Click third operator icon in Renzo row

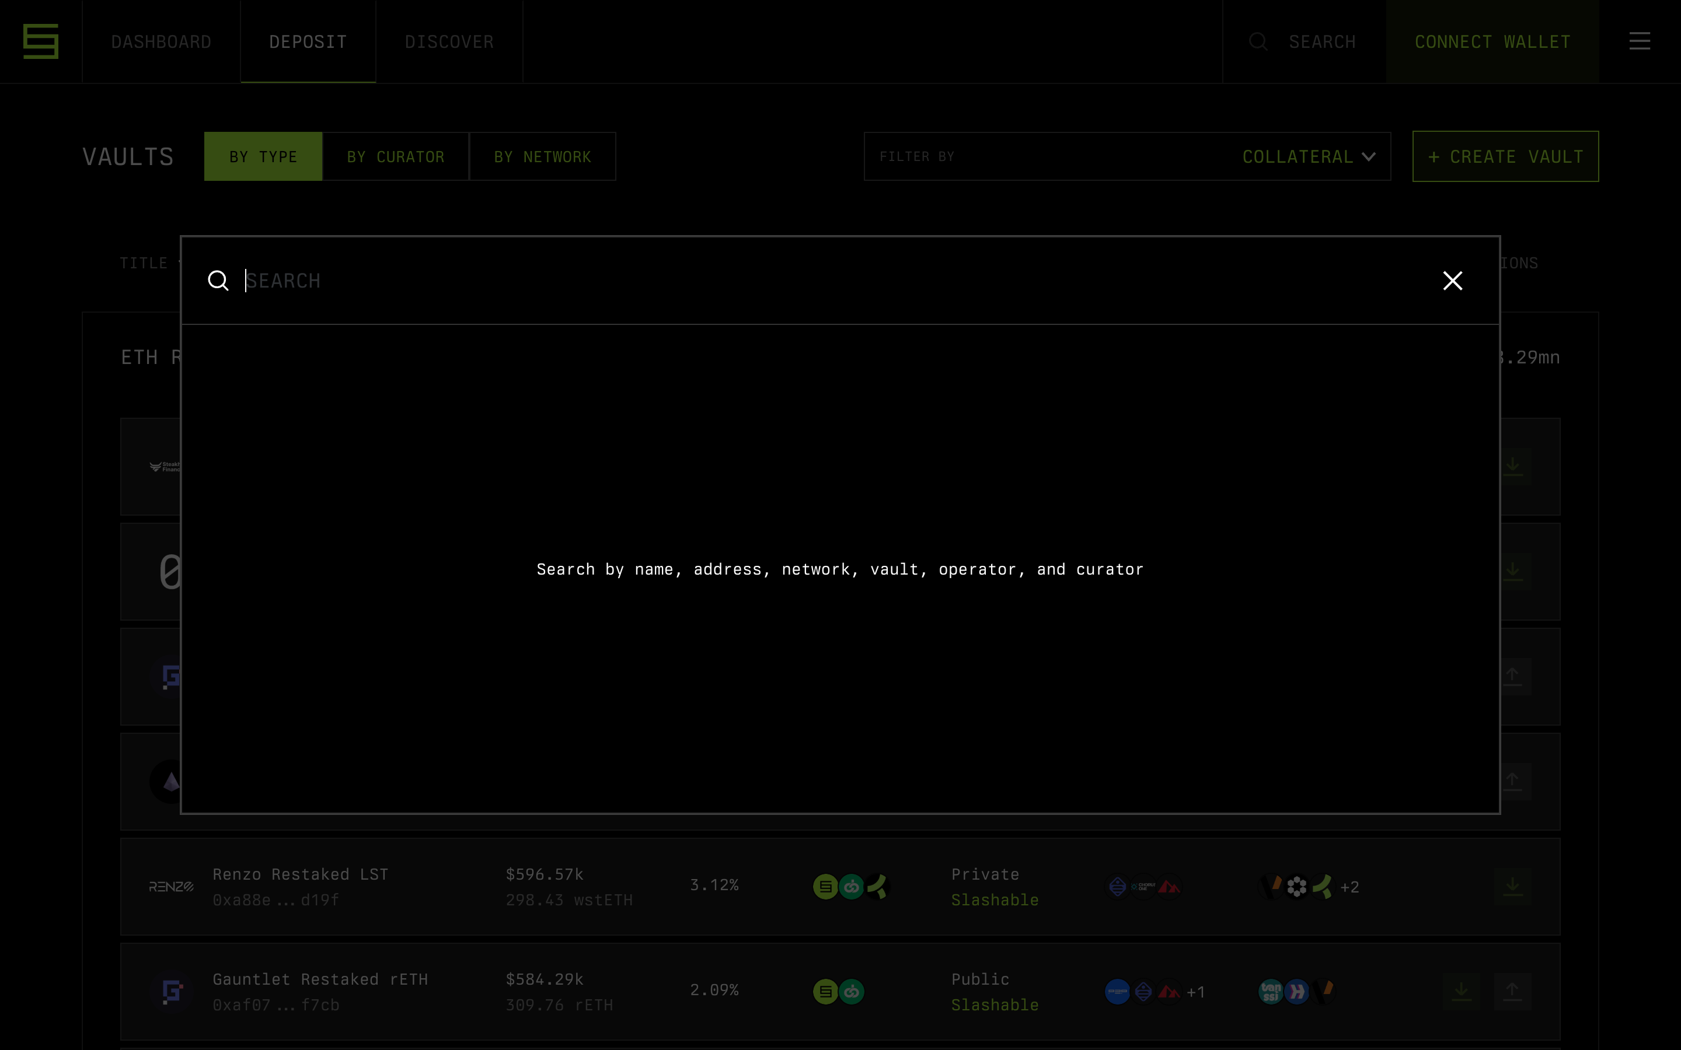1323,887
